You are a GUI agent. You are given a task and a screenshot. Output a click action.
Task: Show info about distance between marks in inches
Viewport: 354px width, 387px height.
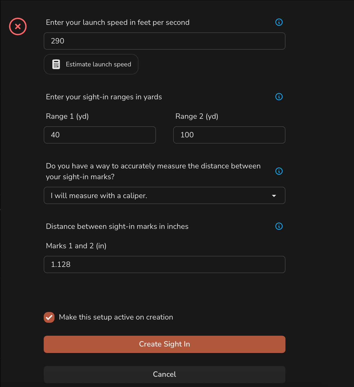[x=279, y=226]
